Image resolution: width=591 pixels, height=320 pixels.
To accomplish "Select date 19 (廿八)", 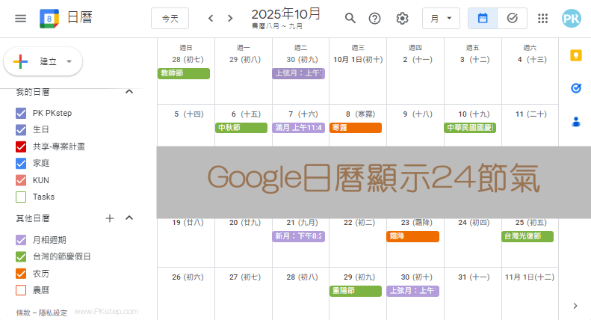I will click(x=188, y=223).
